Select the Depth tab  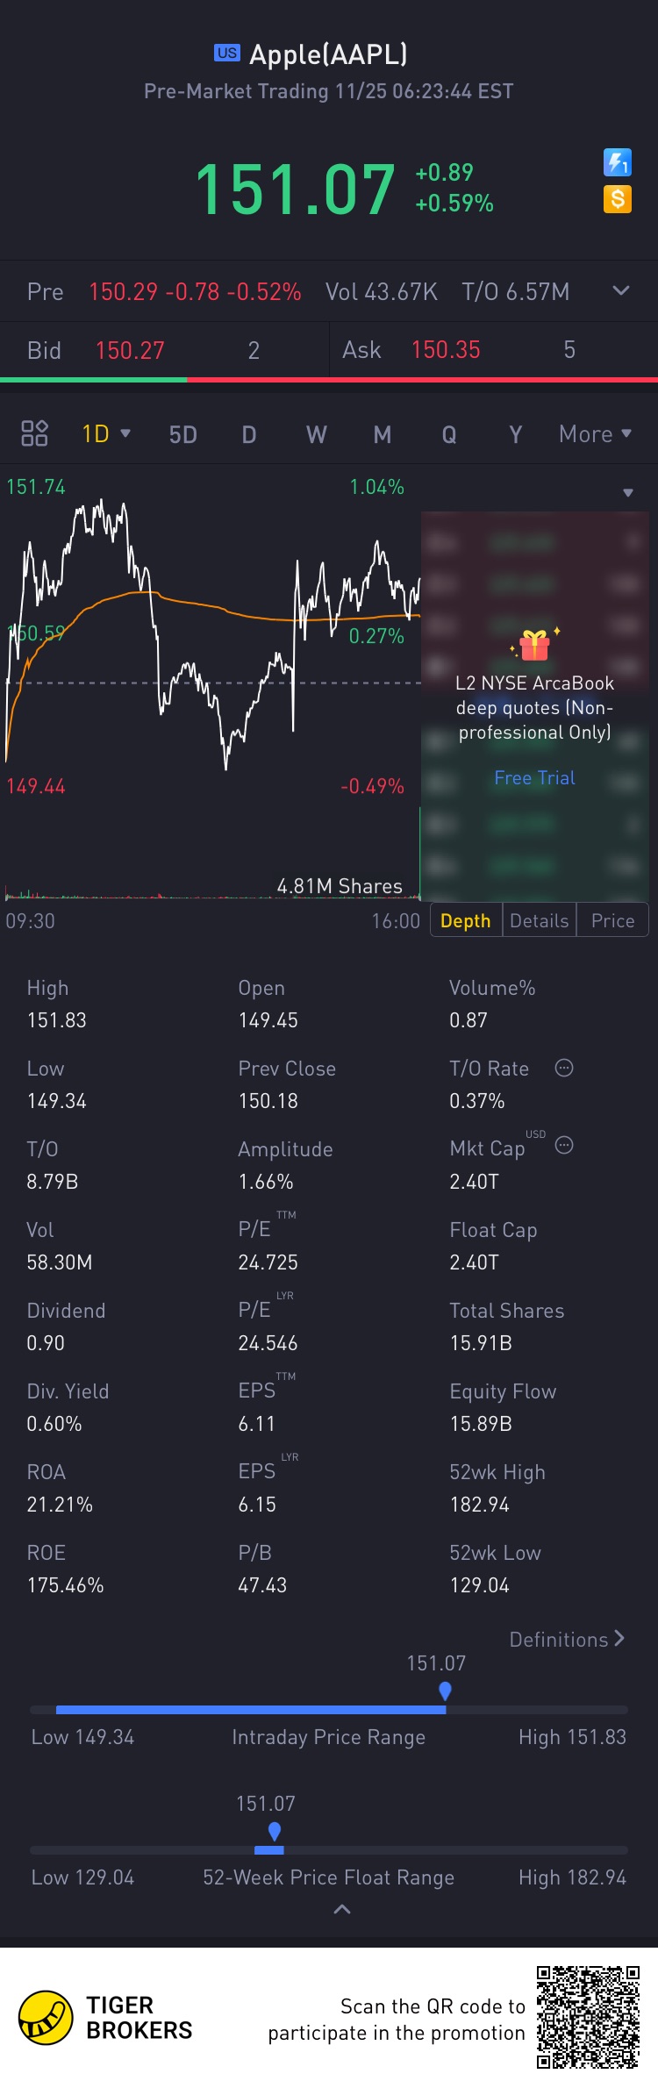coord(465,920)
